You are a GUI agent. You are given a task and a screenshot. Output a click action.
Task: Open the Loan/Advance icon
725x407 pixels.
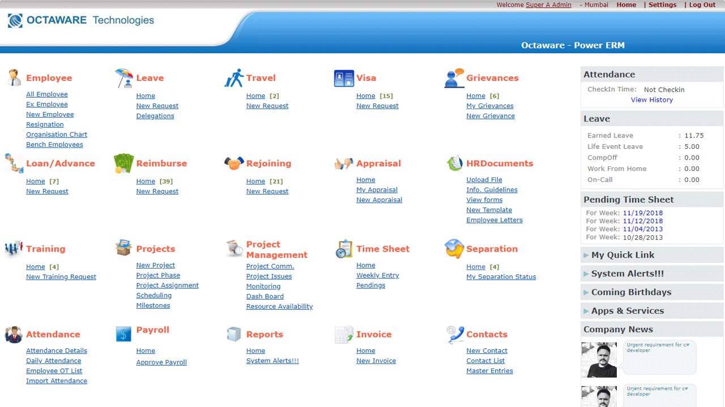14,163
